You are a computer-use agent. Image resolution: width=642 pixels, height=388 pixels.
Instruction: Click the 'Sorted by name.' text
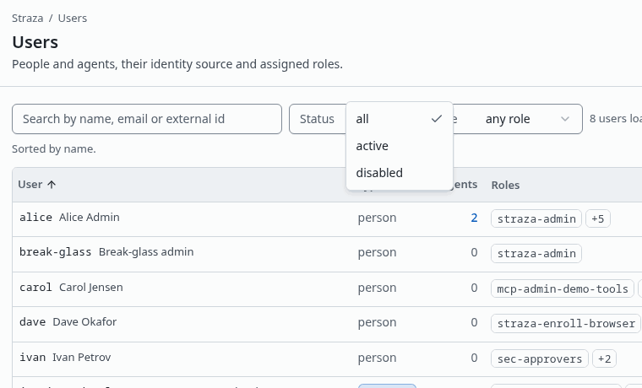click(53, 148)
